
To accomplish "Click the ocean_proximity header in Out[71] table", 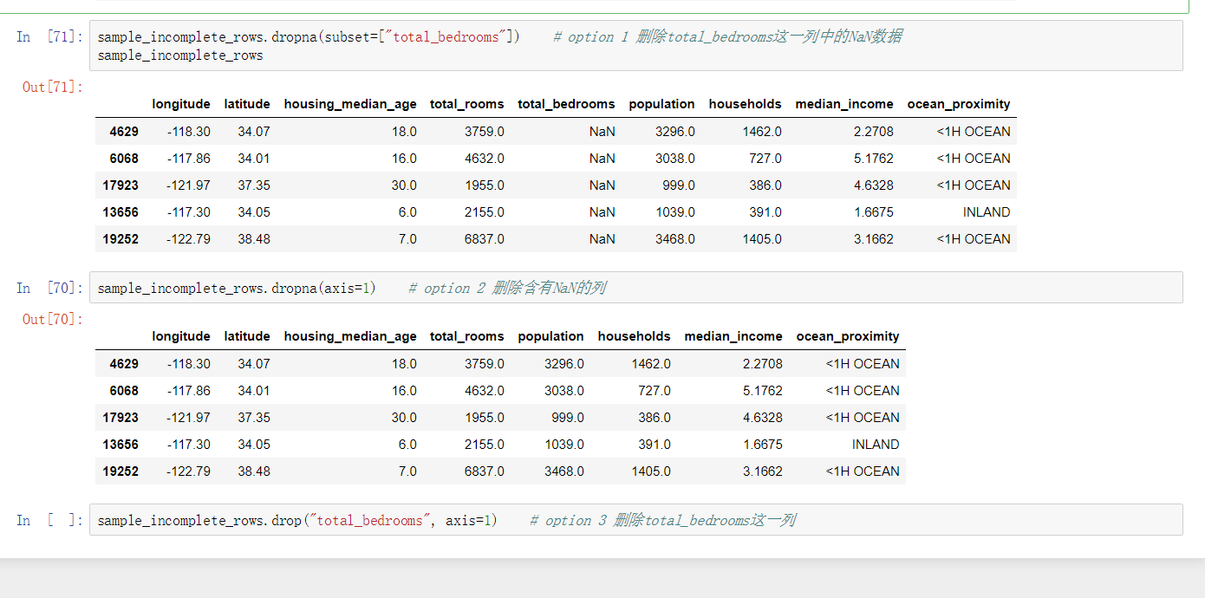I will pyautogui.click(x=959, y=104).
